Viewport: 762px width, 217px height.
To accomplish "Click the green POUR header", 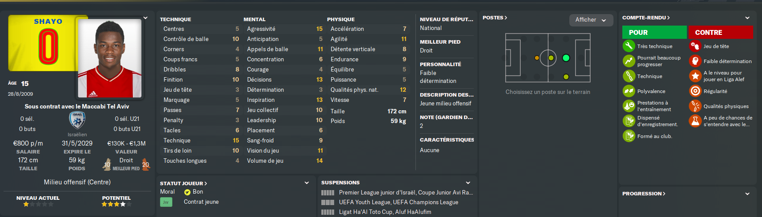I will click(x=654, y=32).
